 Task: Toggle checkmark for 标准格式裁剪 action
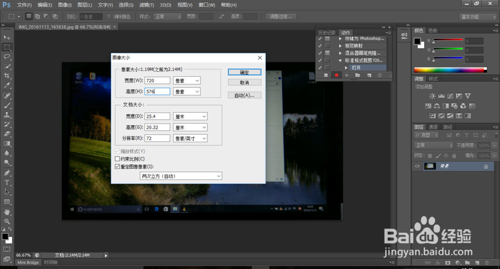pos(320,60)
